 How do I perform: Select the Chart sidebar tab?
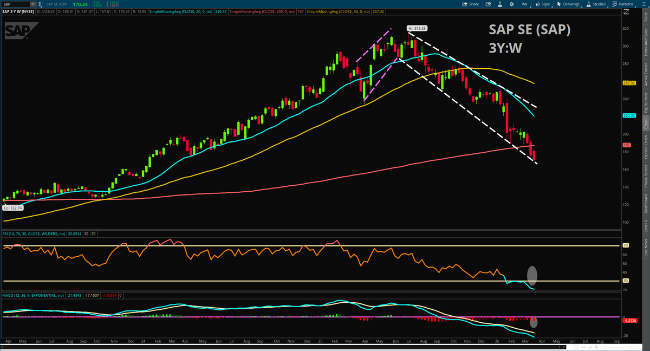tap(645, 123)
